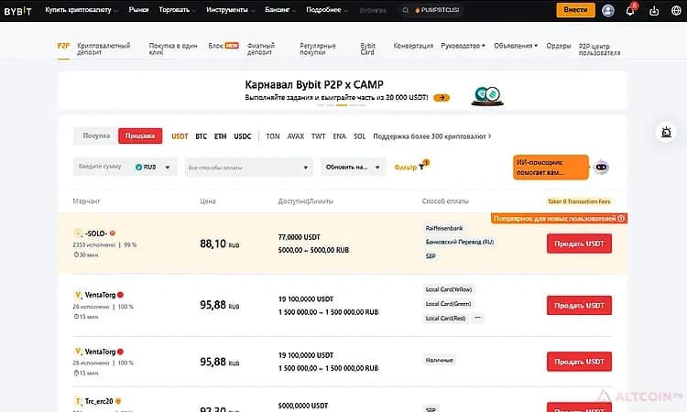687x412 pixels.
Task: Click the info icon on popular badge
Action: 621,218
